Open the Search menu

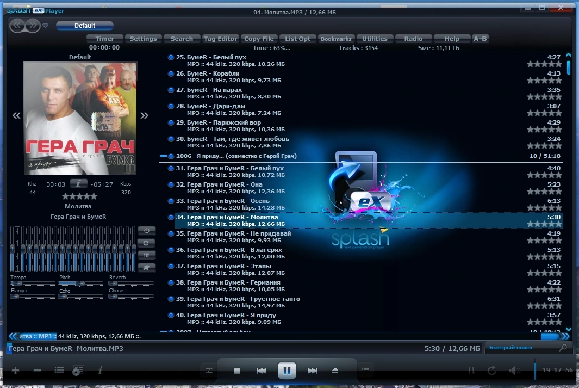click(x=182, y=39)
